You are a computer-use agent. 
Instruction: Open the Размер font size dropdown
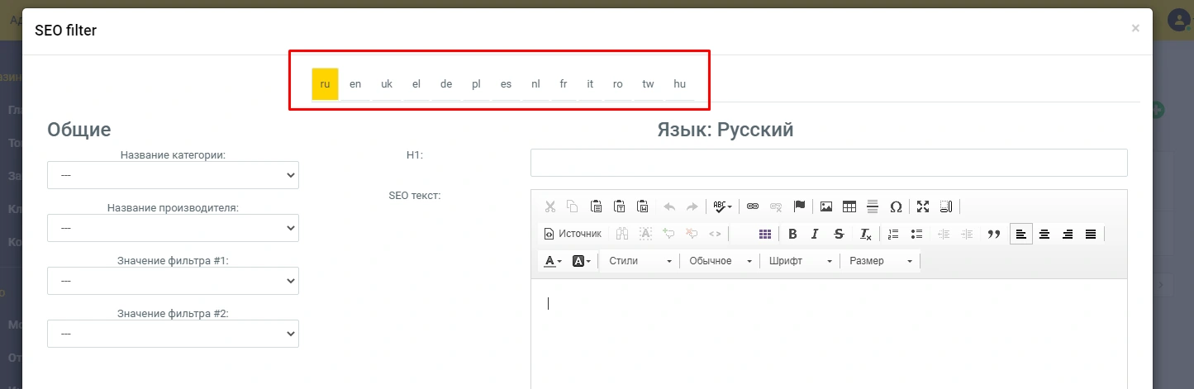[x=880, y=261]
